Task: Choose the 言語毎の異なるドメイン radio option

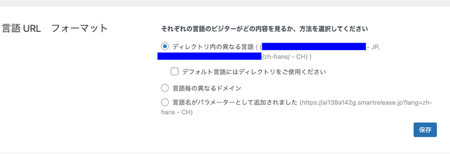Action: [165, 88]
